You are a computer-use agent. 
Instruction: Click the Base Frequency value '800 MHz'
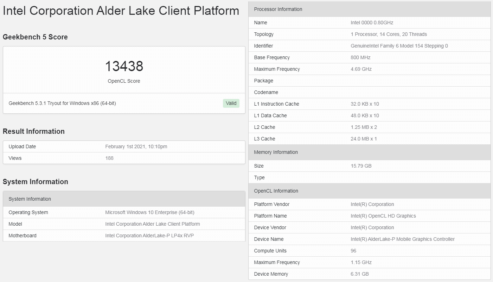tap(360, 57)
